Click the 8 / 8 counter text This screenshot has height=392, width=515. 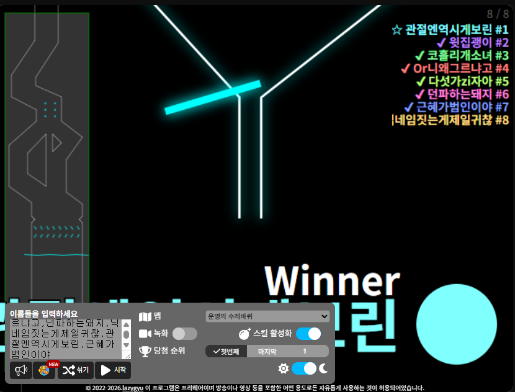click(x=498, y=14)
